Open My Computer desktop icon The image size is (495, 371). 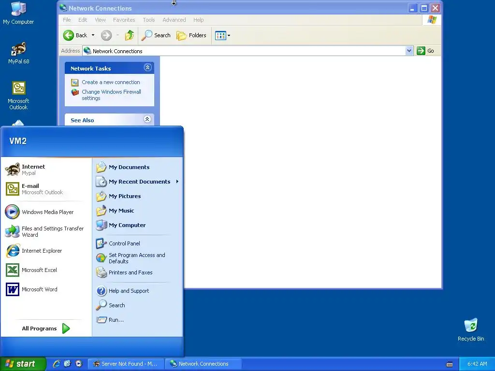(x=18, y=13)
